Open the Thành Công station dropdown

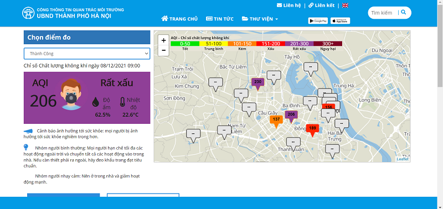(x=87, y=54)
